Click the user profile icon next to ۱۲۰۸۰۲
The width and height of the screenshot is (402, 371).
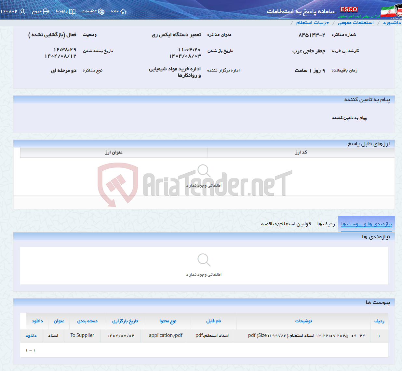(22, 11)
